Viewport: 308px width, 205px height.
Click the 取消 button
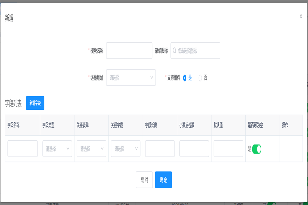pyautogui.click(x=144, y=180)
